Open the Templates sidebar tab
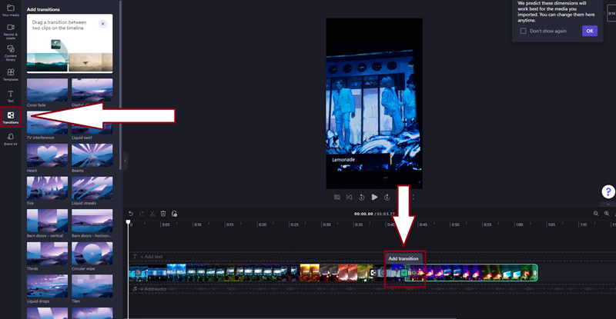The height and width of the screenshot is (319, 616). click(x=11, y=75)
